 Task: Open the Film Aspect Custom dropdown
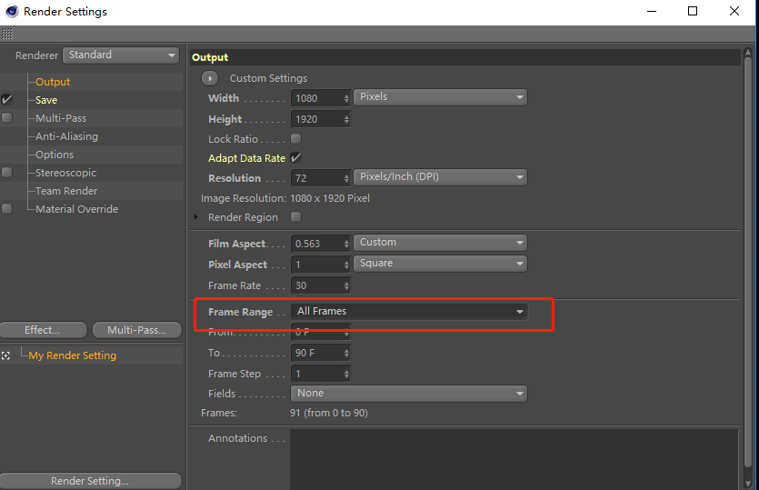pyautogui.click(x=441, y=243)
